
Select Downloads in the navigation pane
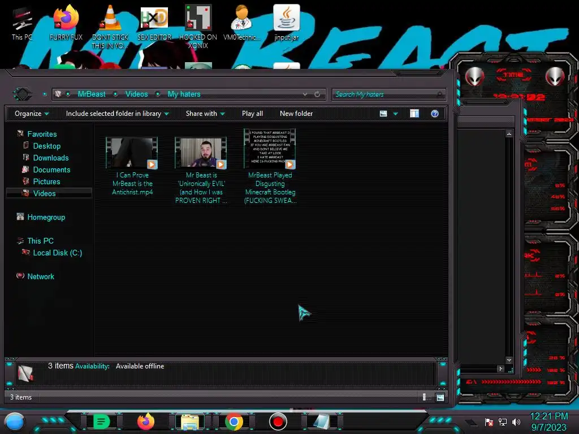click(x=50, y=158)
